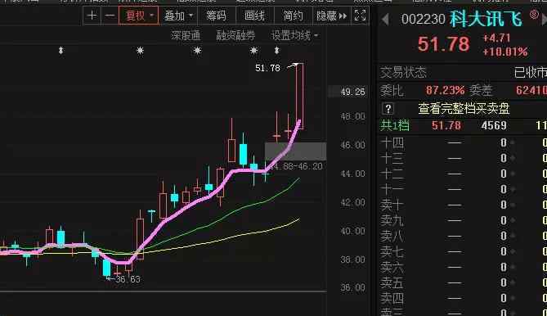The width and height of the screenshot is (547, 316).
Task: Click the gray 44.88-46.20 gap zone
Action: (x=296, y=151)
